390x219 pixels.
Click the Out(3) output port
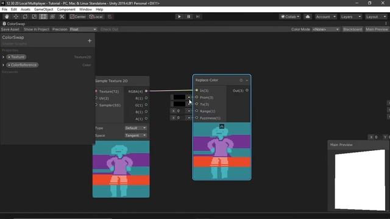(x=247, y=91)
